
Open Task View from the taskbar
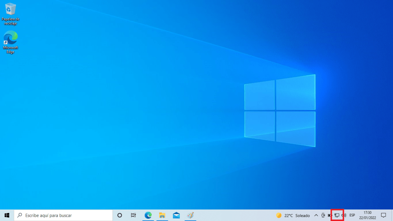click(x=133, y=215)
